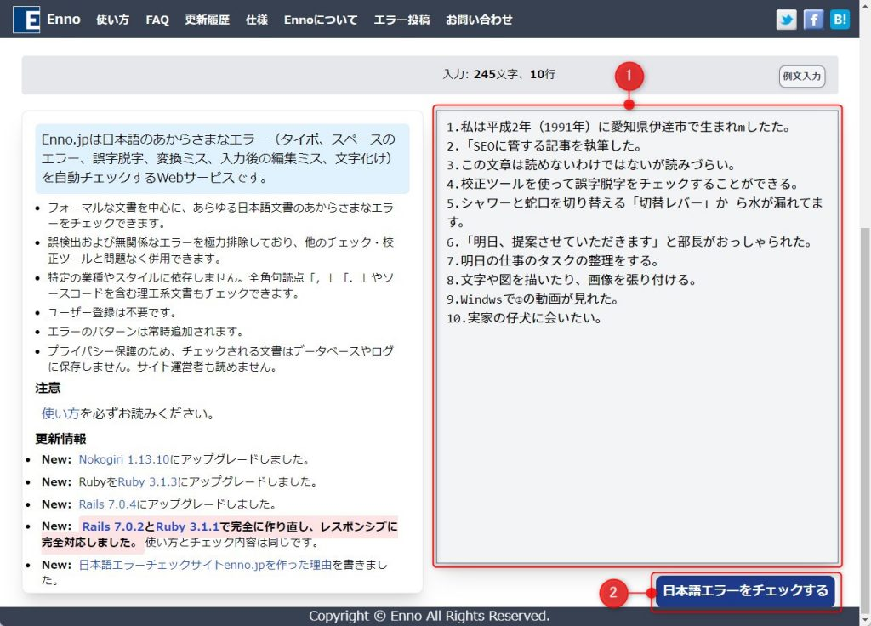This screenshot has width=871, height=626.
Task: Click line '7.明日の仕事のタスクの整理をする。'
Action: pyautogui.click(x=553, y=260)
